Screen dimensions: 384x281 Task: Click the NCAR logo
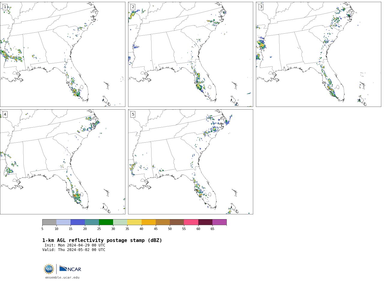tap(70, 269)
